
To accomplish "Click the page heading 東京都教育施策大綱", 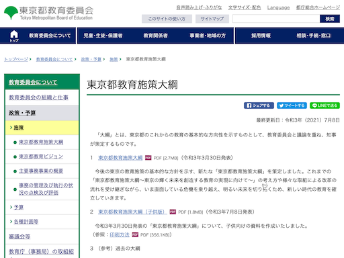I will (132, 85).
